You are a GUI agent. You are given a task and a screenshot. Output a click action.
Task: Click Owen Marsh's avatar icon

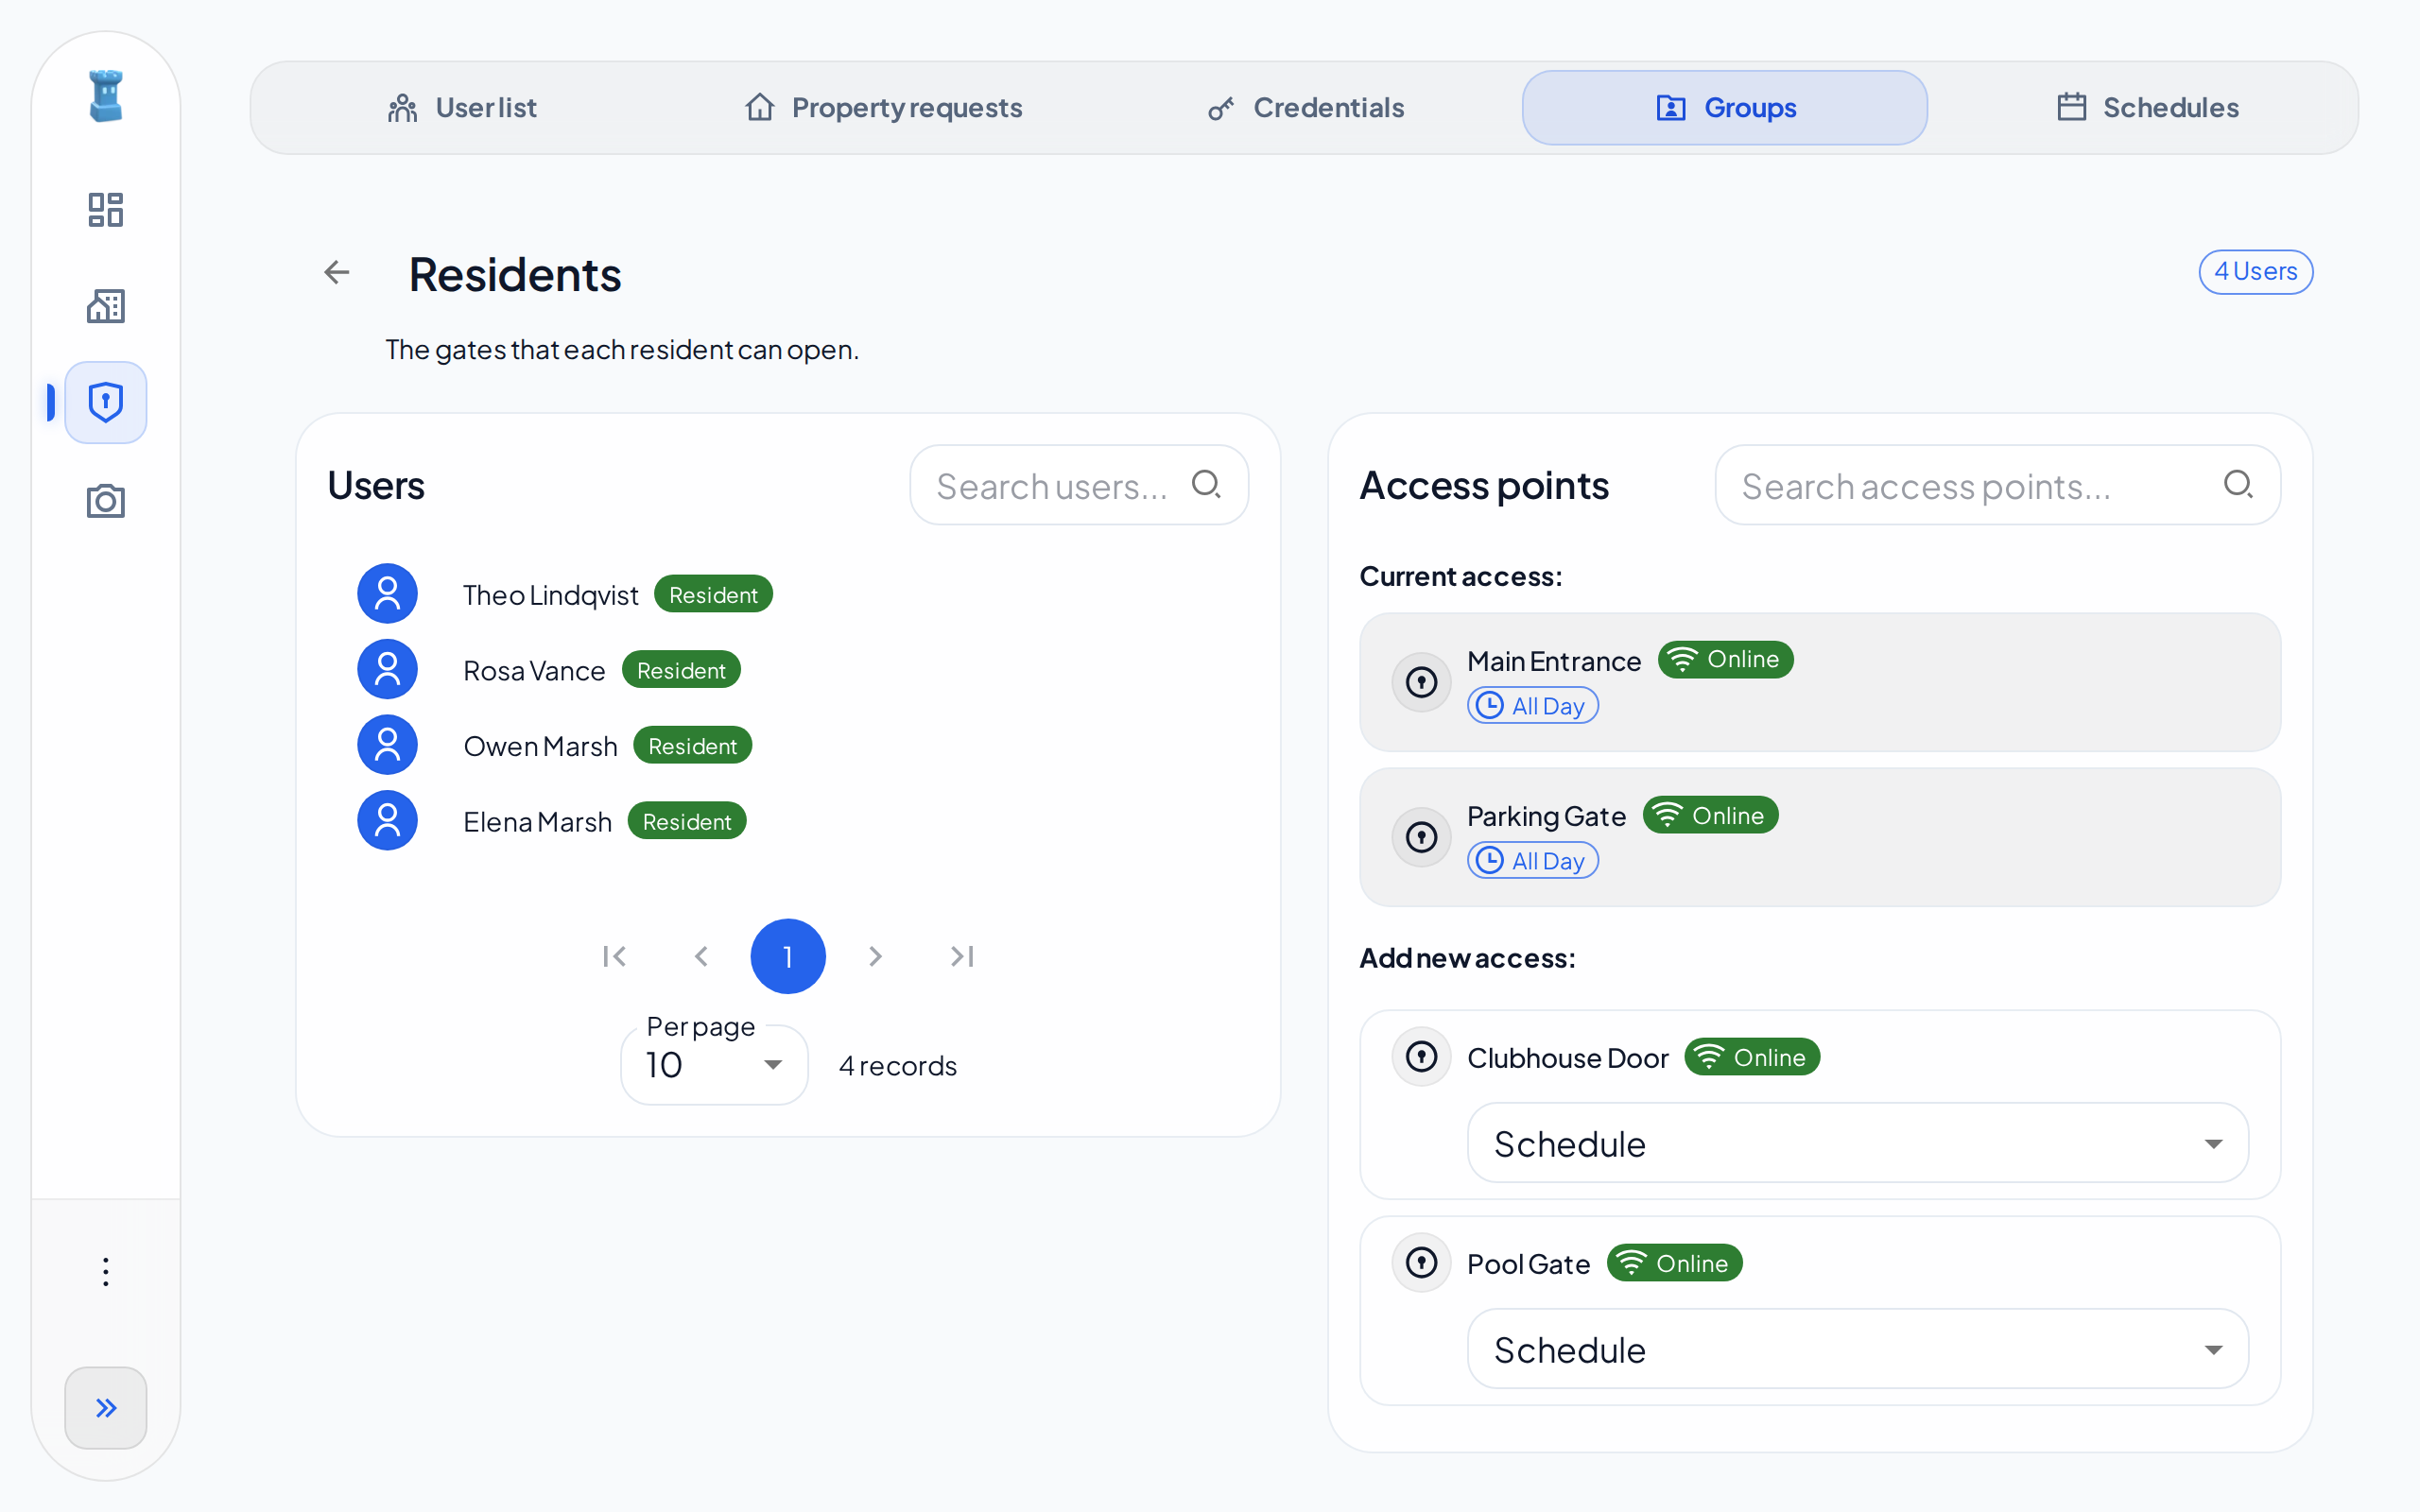point(387,745)
